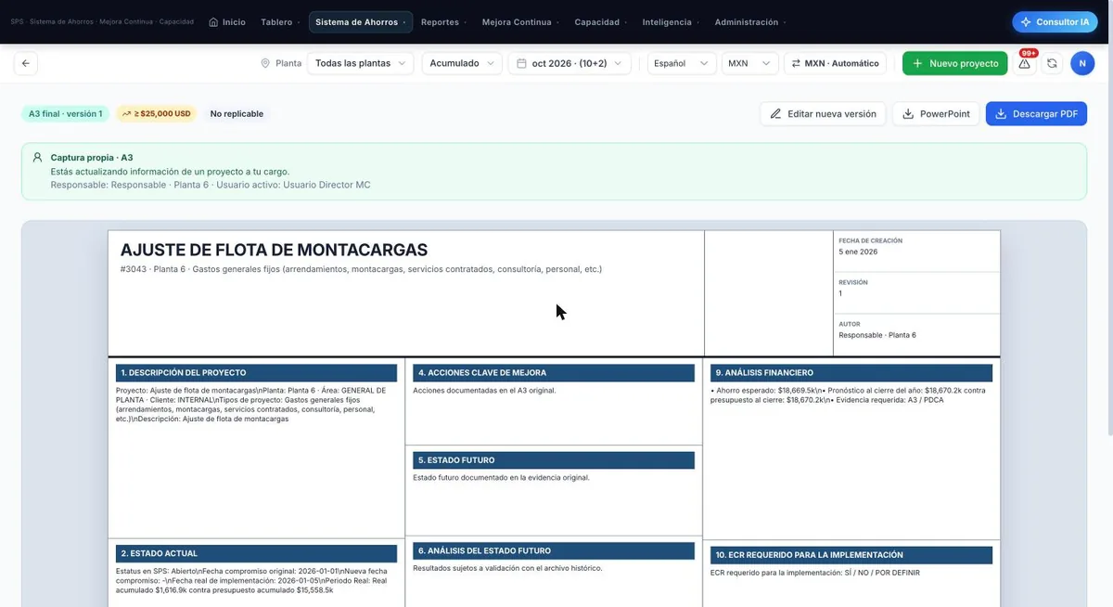Click the refresh icon next to alerts
Image resolution: width=1113 pixels, height=607 pixels.
[1052, 63]
